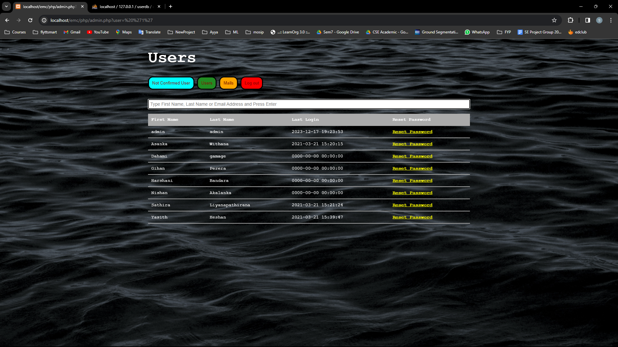Open the orange Mails button

coord(229,83)
